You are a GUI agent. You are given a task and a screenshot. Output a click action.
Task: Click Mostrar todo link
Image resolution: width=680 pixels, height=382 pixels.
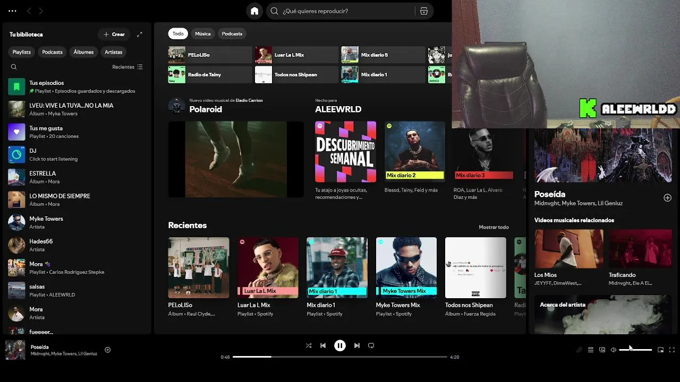494,227
